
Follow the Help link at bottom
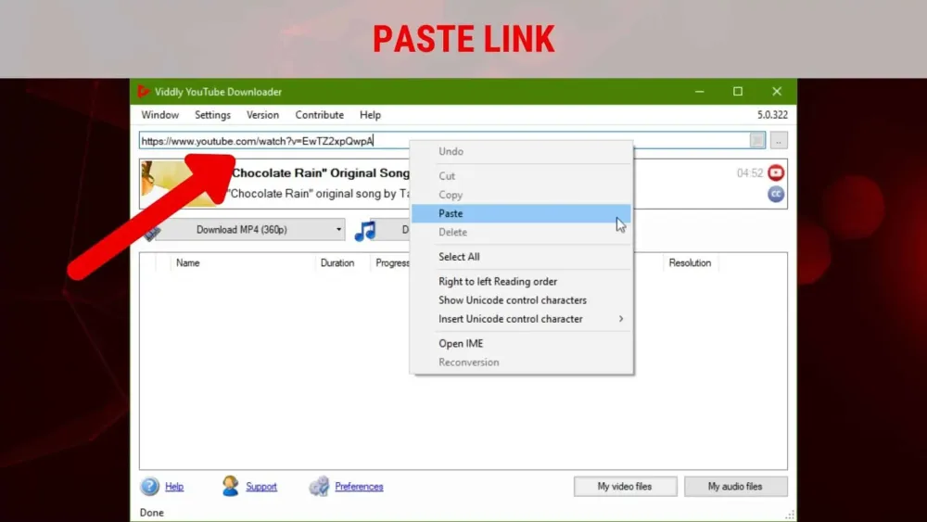coord(174,487)
